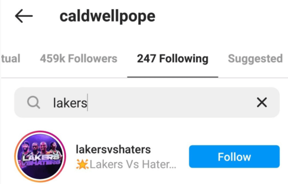Focus the search field containing lakers

(x=147, y=102)
